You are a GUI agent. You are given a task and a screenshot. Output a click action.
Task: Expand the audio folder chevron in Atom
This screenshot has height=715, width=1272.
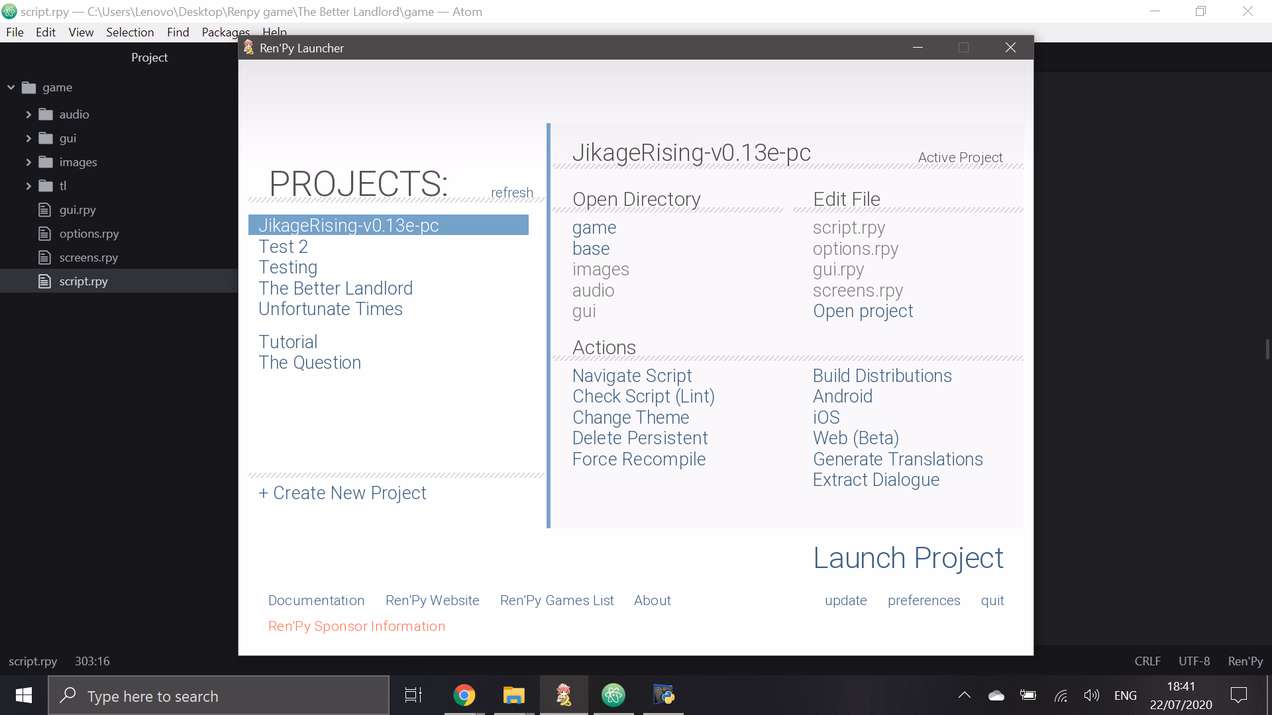(28, 115)
